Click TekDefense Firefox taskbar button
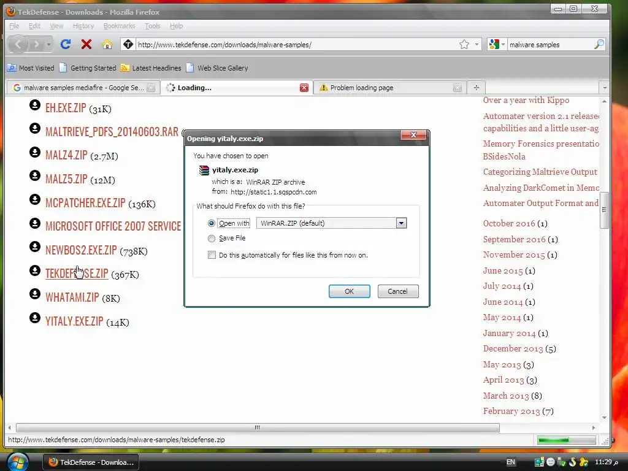This screenshot has height=471, width=628. 91,462
